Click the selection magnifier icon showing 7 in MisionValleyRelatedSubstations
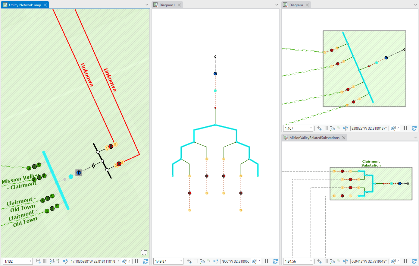The width and height of the screenshot is (419, 266). (395, 261)
